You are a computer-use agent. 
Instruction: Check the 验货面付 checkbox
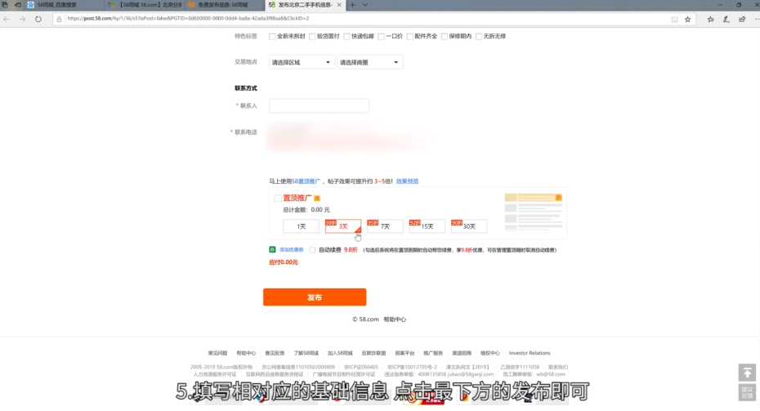tap(313, 36)
